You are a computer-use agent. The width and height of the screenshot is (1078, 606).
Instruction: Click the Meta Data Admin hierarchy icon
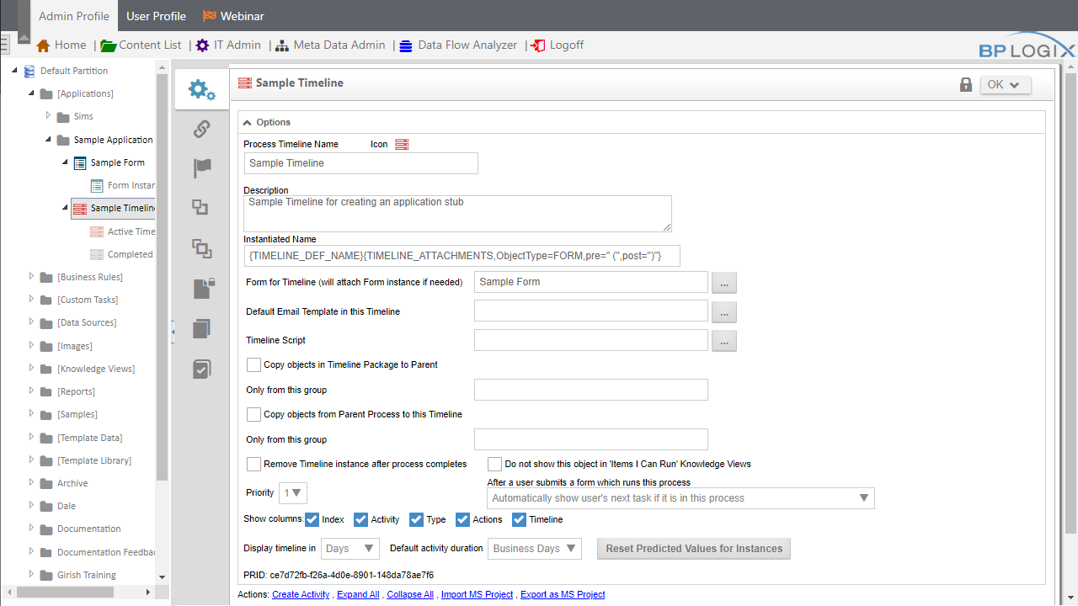(x=282, y=45)
